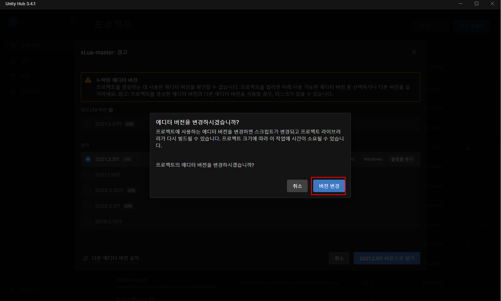Click the 2019.3.15f1 version text
Screen dimensions: 501x301
coord(108,221)
